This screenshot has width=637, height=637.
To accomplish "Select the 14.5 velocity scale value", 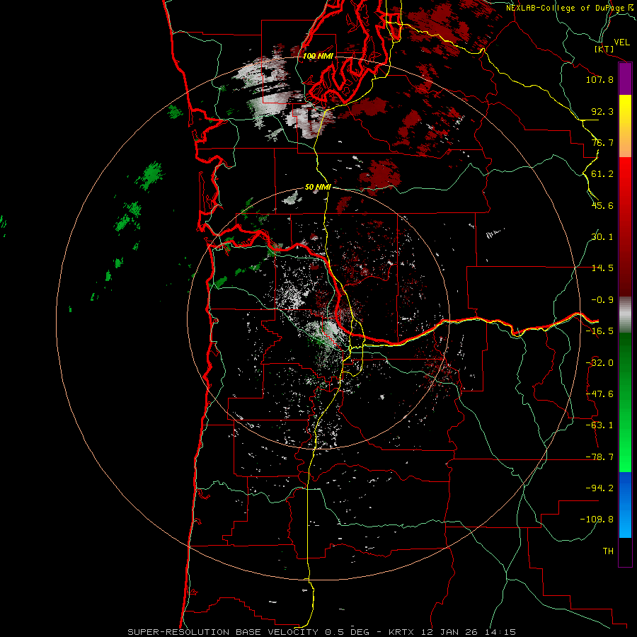I will (x=602, y=268).
